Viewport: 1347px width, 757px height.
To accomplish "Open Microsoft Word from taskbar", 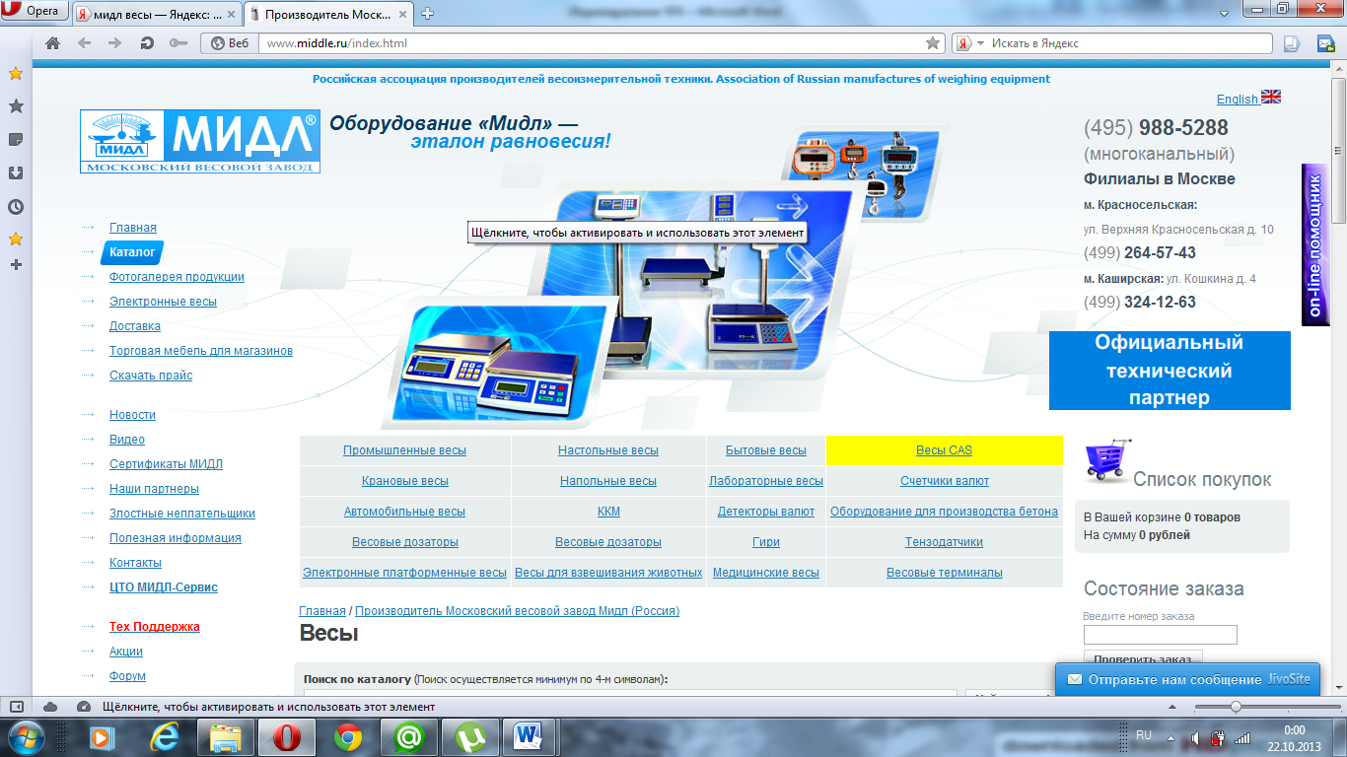I will [x=529, y=737].
